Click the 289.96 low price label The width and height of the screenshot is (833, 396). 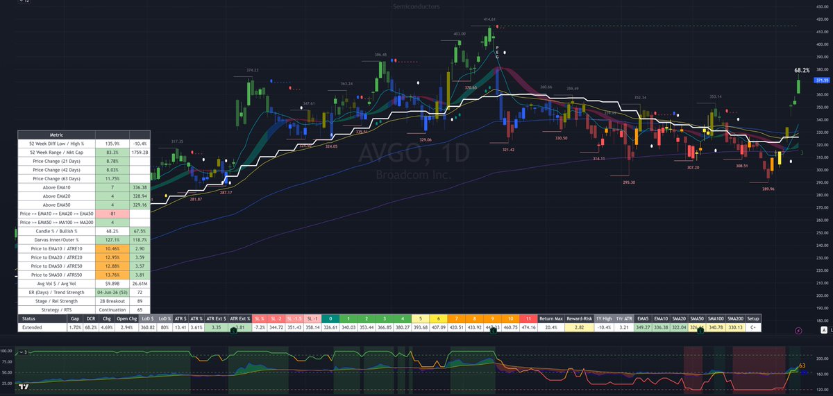[x=768, y=189]
